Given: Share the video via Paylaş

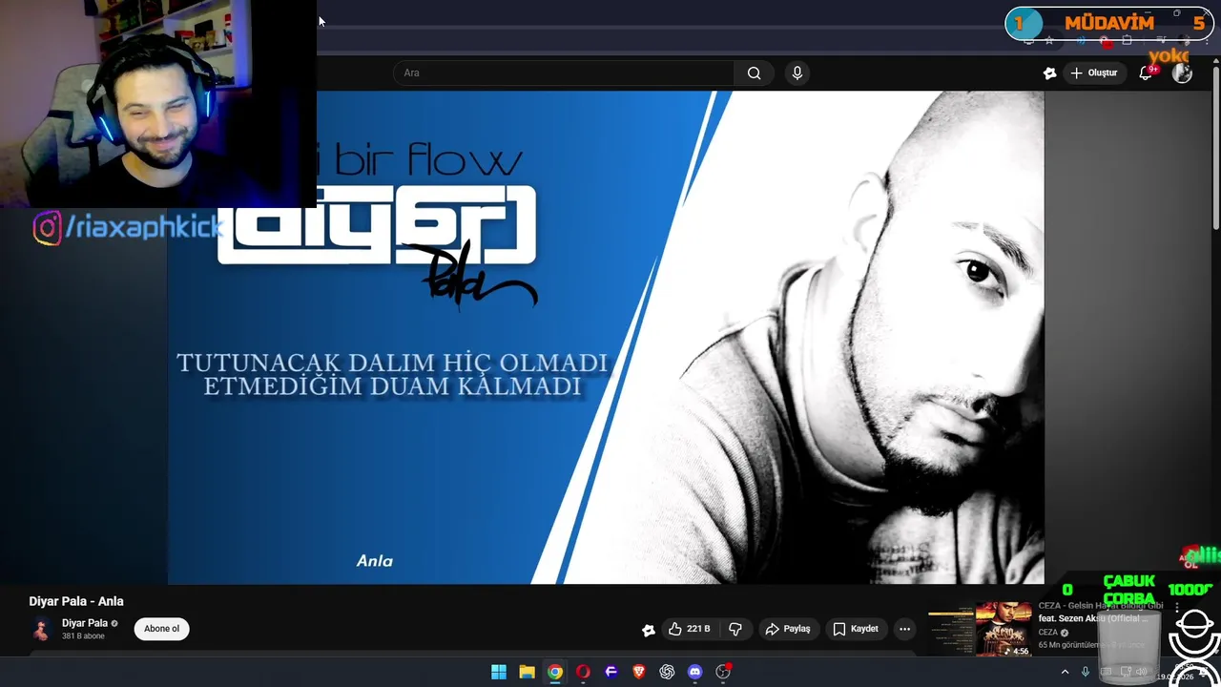Looking at the screenshot, I should 788,629.
